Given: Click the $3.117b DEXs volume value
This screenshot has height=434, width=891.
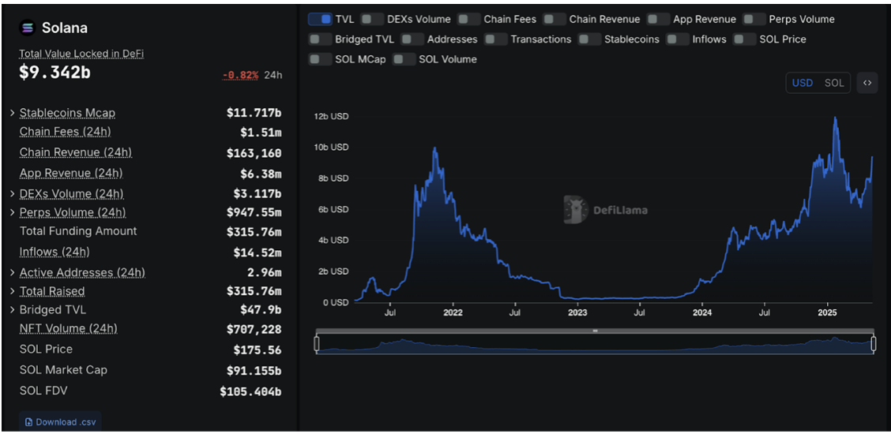Looking at the screenshot, I should [x=258, y=194].
